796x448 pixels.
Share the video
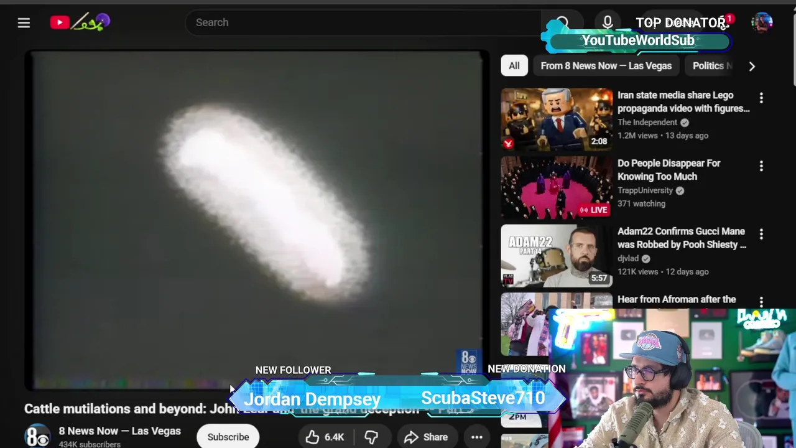(x=426, y=437)
